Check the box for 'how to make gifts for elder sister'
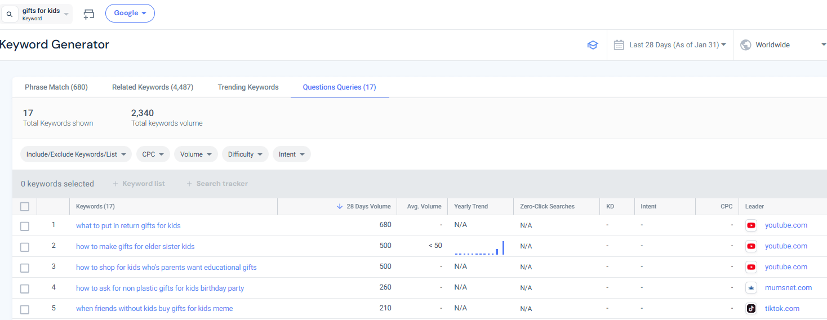827x320 pixels. click(25, 247)
